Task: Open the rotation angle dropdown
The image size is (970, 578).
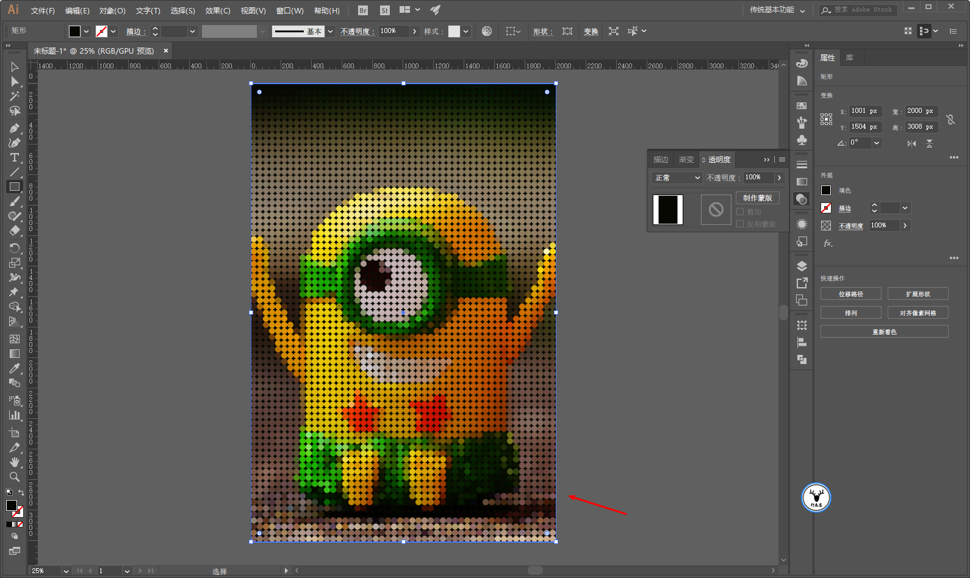Action: (877, 143)
